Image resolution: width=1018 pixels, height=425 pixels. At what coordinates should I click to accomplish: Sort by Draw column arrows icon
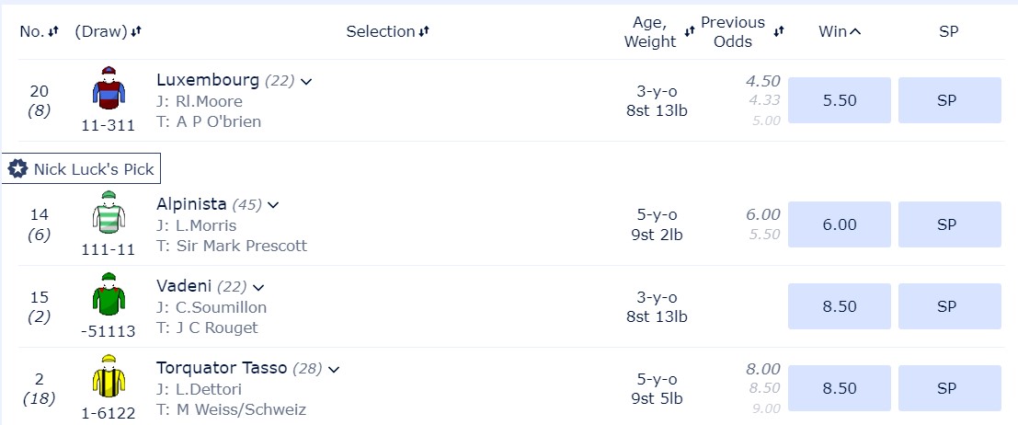tap(136, 31)
